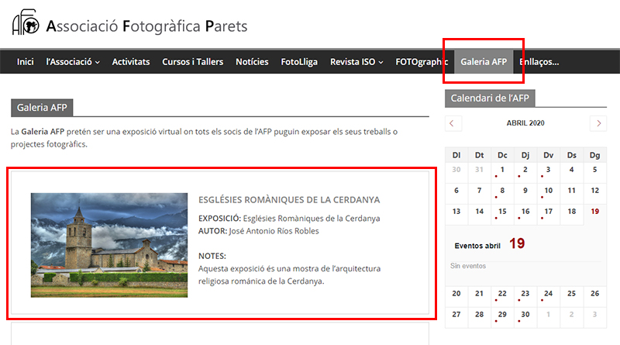Go to next month in calendar
Viewport: 620px width, 345px height.
[598, 123]
